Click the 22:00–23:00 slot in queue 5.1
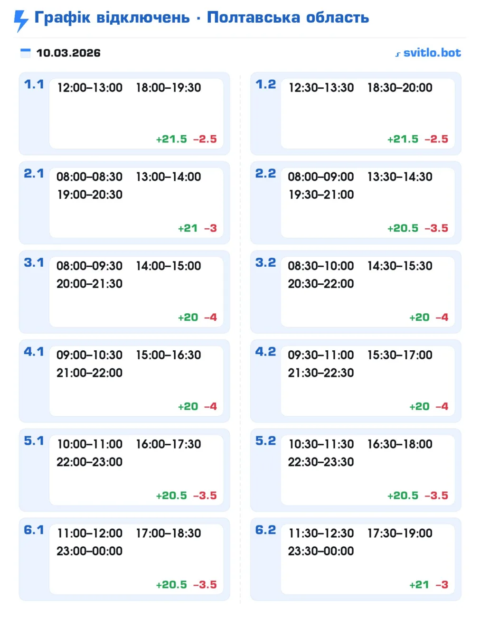Screen dimensions: 480x617 click(90, 462)
